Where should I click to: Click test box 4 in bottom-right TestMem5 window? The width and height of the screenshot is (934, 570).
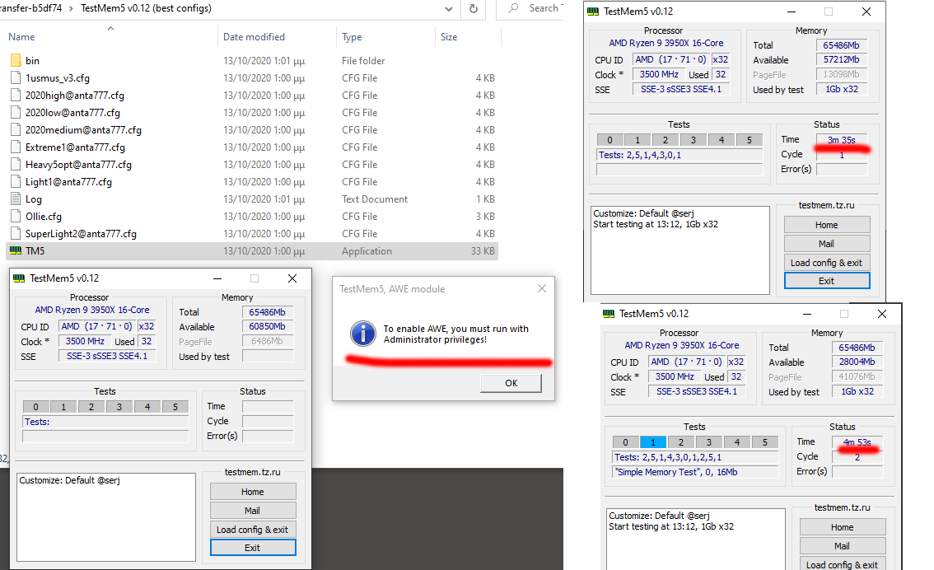pos(737,442)
